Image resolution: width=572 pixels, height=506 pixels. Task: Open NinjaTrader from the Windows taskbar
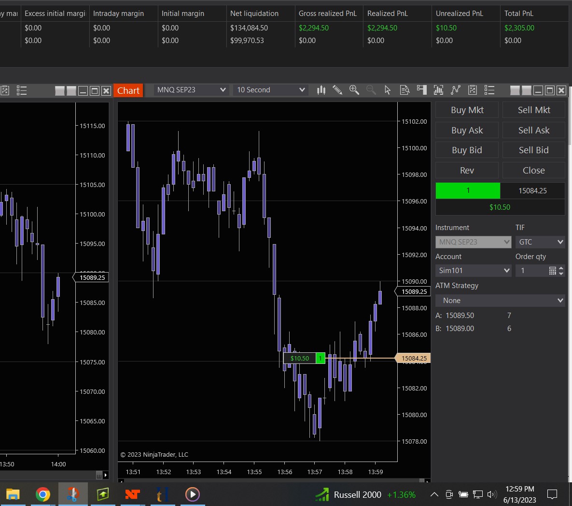(132, 494)
